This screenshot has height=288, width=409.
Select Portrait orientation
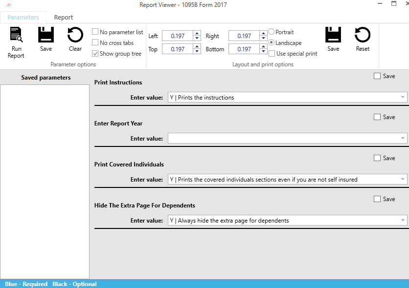[271, 32]
